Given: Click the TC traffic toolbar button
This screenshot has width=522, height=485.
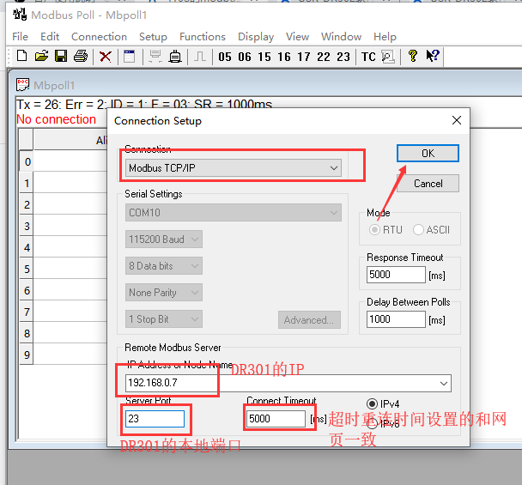Looking at the screenshot, I should 368,57.
